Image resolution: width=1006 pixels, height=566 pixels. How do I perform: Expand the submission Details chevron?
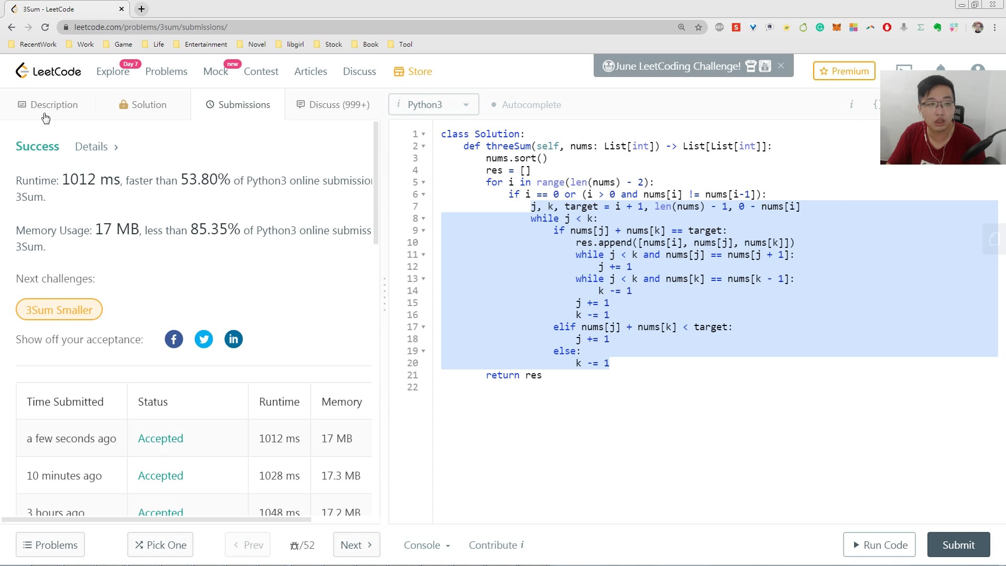pos(116,147)
